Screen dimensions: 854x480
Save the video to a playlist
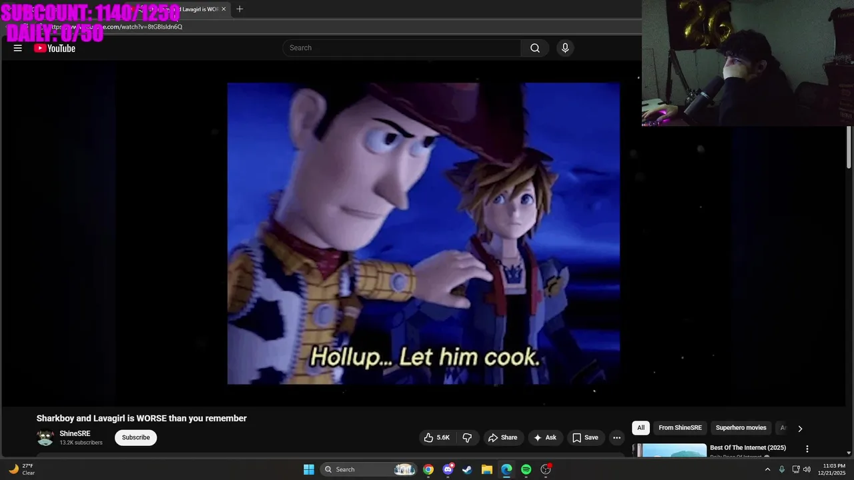click(585, 437)
